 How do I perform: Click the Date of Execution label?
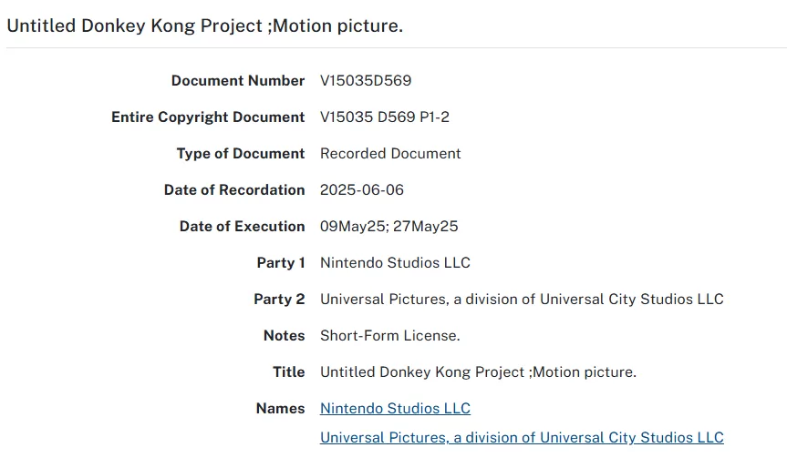(x=242, y=227)
